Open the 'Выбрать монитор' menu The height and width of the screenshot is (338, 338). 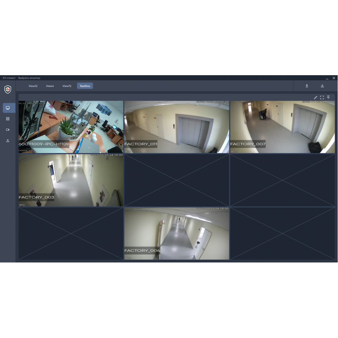click(x=29, y=78)
